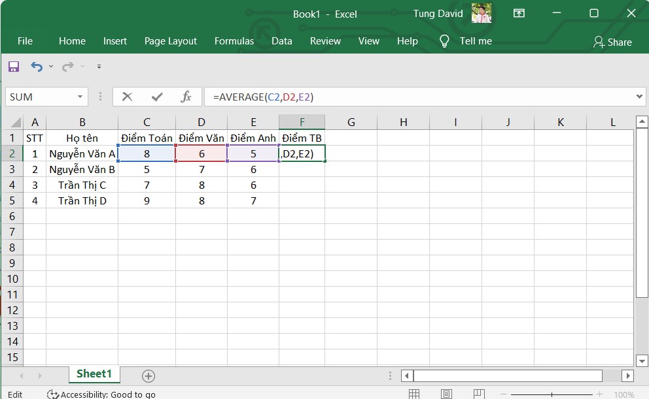
Task: Click horizontal scrollbar right arrow
Action: [x=628, y=376]
